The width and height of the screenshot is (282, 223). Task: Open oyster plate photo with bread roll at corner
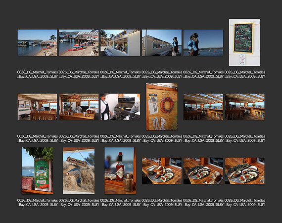click(203, 171)
